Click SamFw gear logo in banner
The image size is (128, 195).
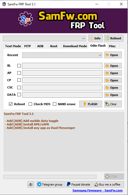click(x=26, y=19)
